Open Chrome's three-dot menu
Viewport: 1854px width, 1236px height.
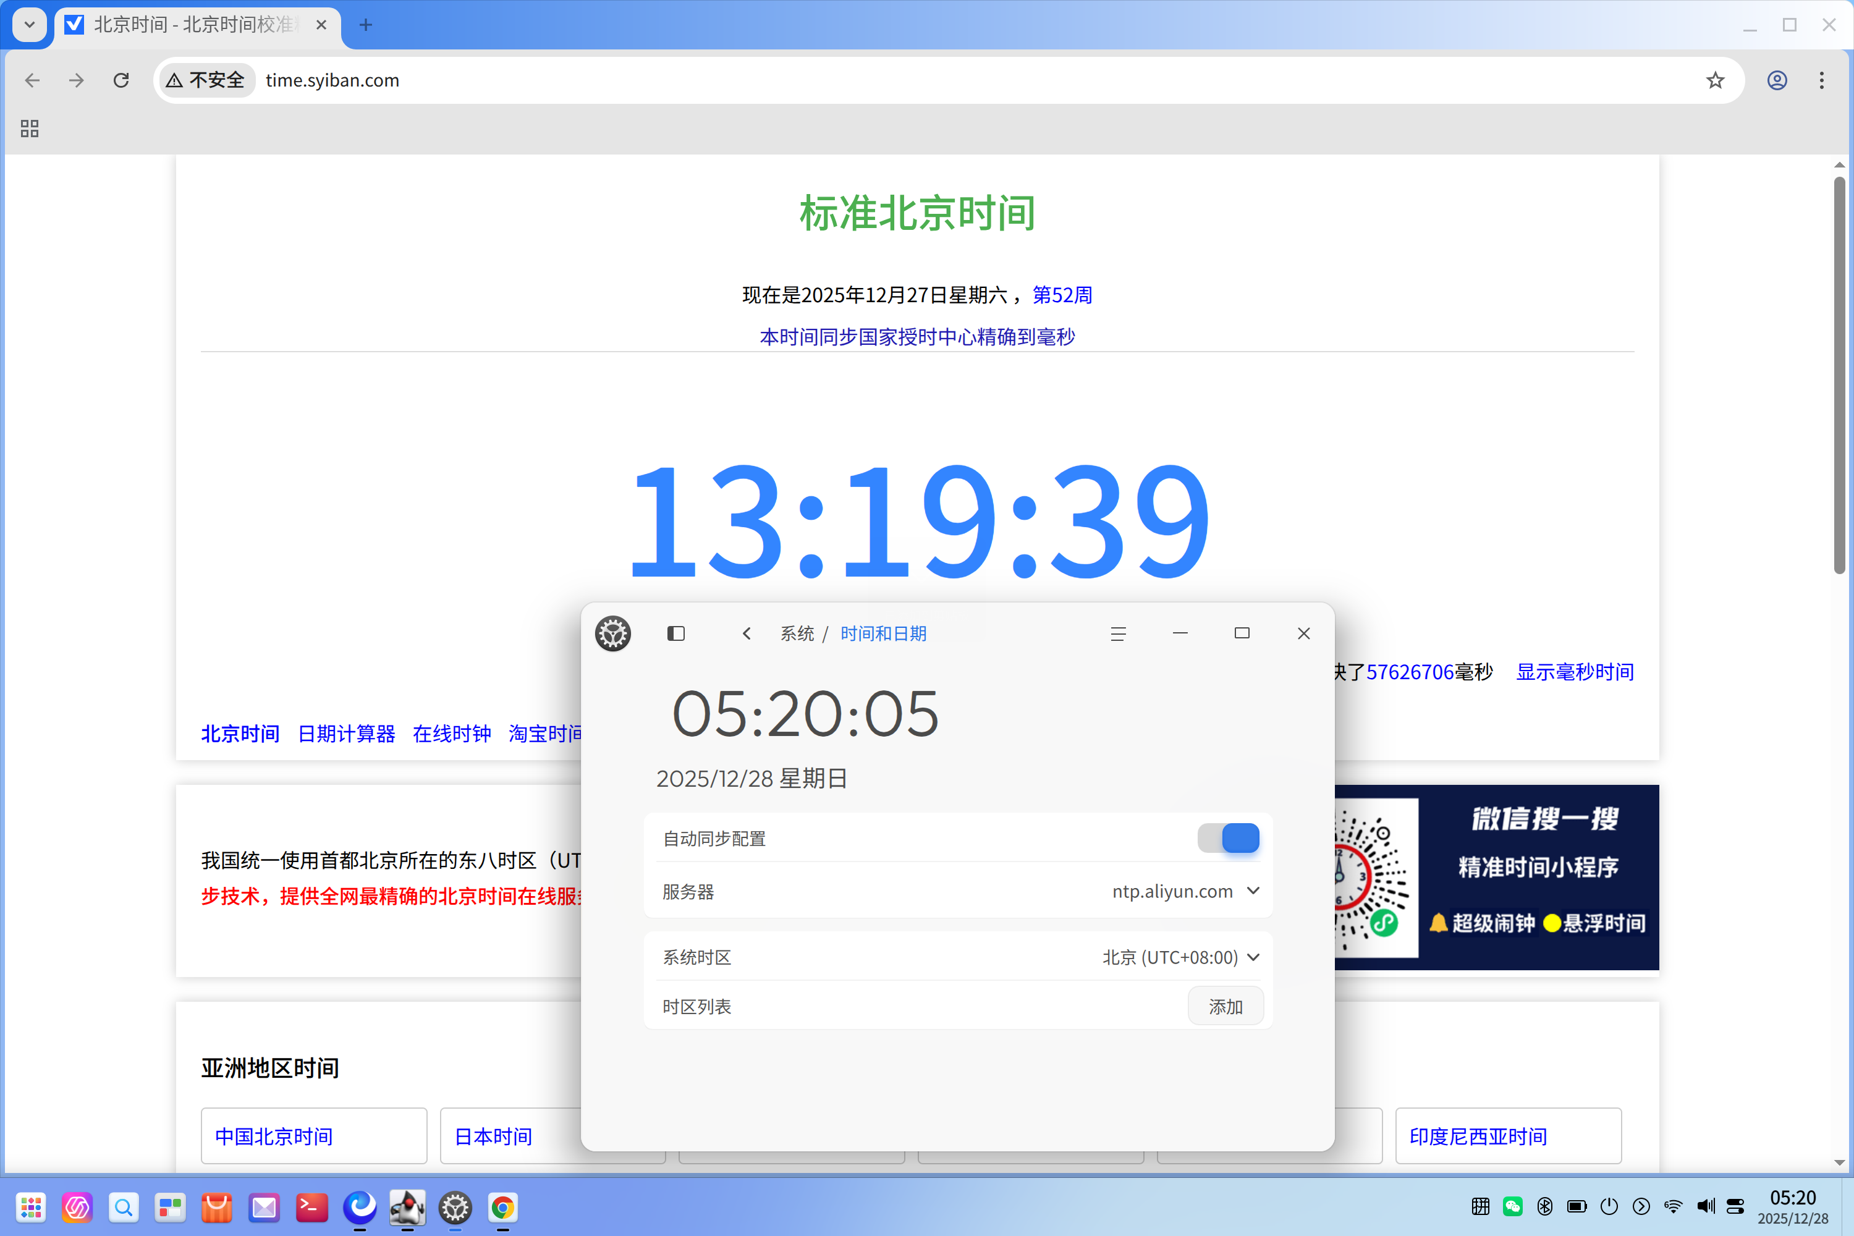(1821, 80)
